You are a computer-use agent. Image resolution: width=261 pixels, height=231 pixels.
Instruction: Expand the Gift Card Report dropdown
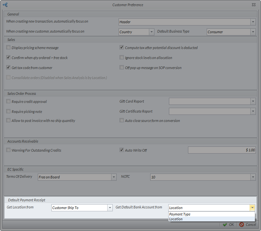253,101
